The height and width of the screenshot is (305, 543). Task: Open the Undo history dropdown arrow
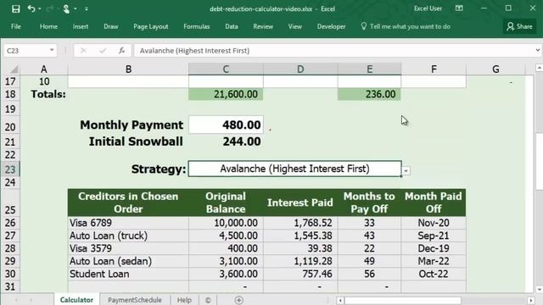tap(40, 8)
